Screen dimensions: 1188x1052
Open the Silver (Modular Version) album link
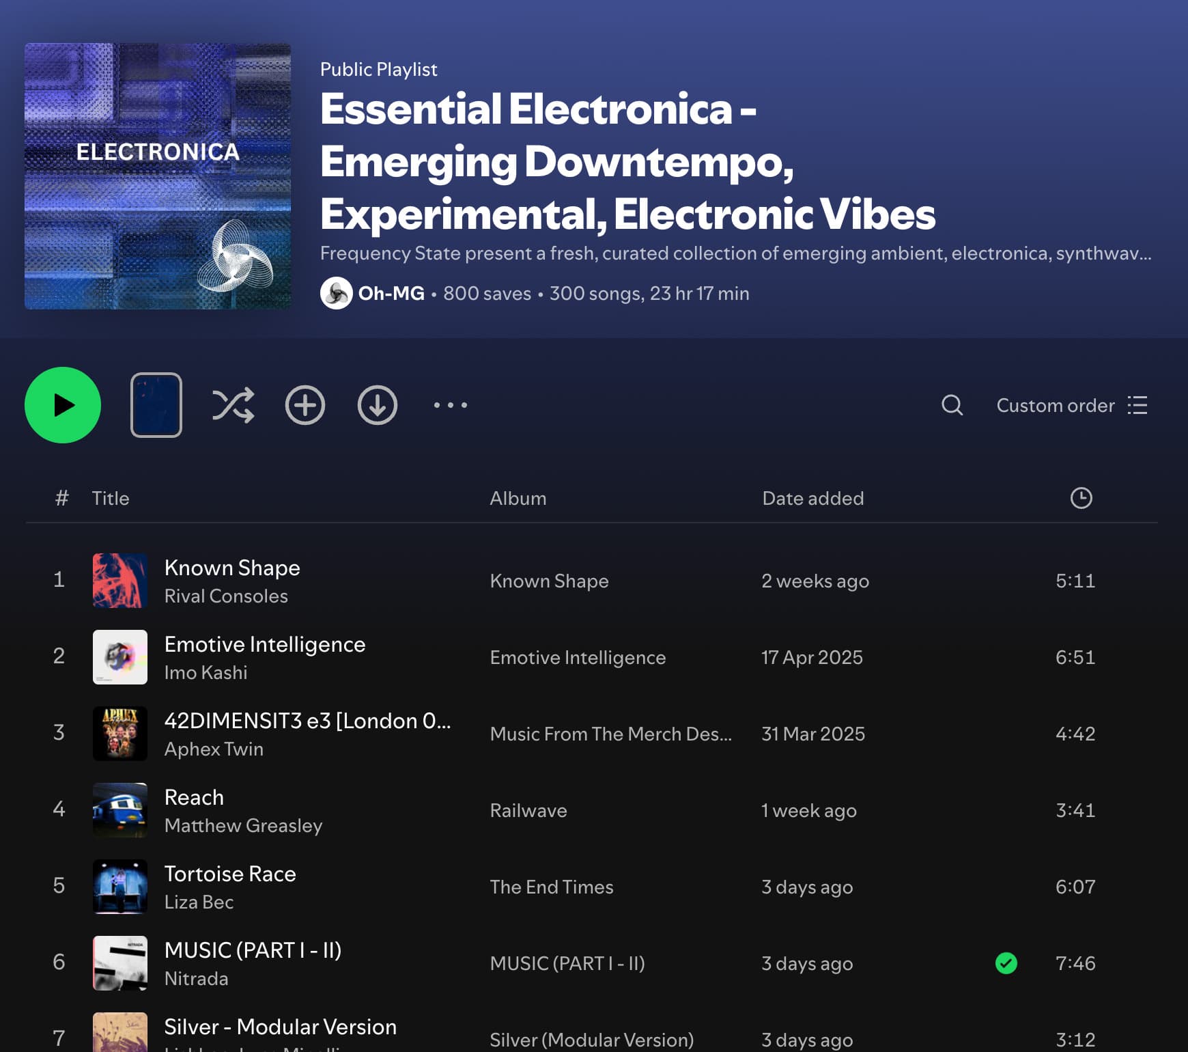592,1040
